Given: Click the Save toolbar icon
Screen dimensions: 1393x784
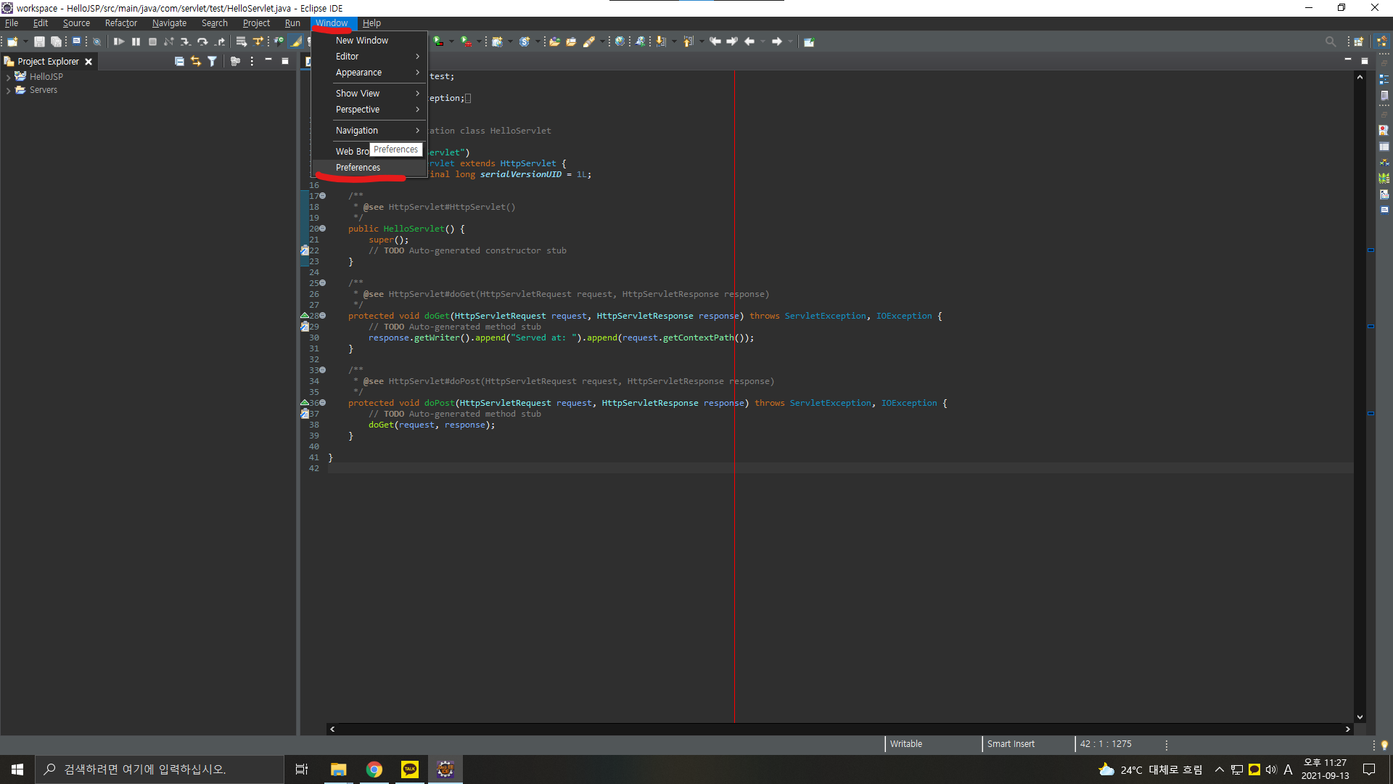Looking at the screenshot, I should [39, 42].
